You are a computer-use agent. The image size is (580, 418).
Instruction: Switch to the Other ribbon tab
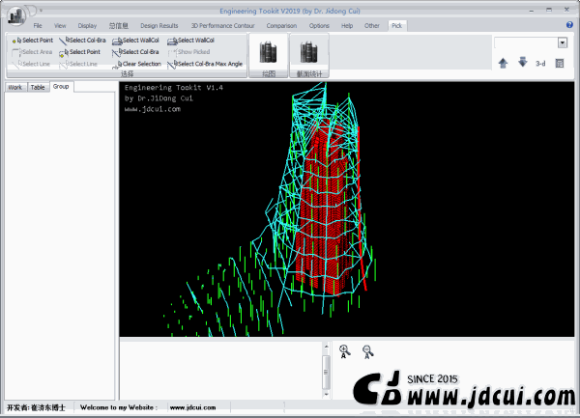pos(372,25)
